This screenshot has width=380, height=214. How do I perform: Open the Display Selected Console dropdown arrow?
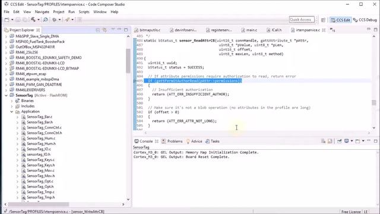351,141
